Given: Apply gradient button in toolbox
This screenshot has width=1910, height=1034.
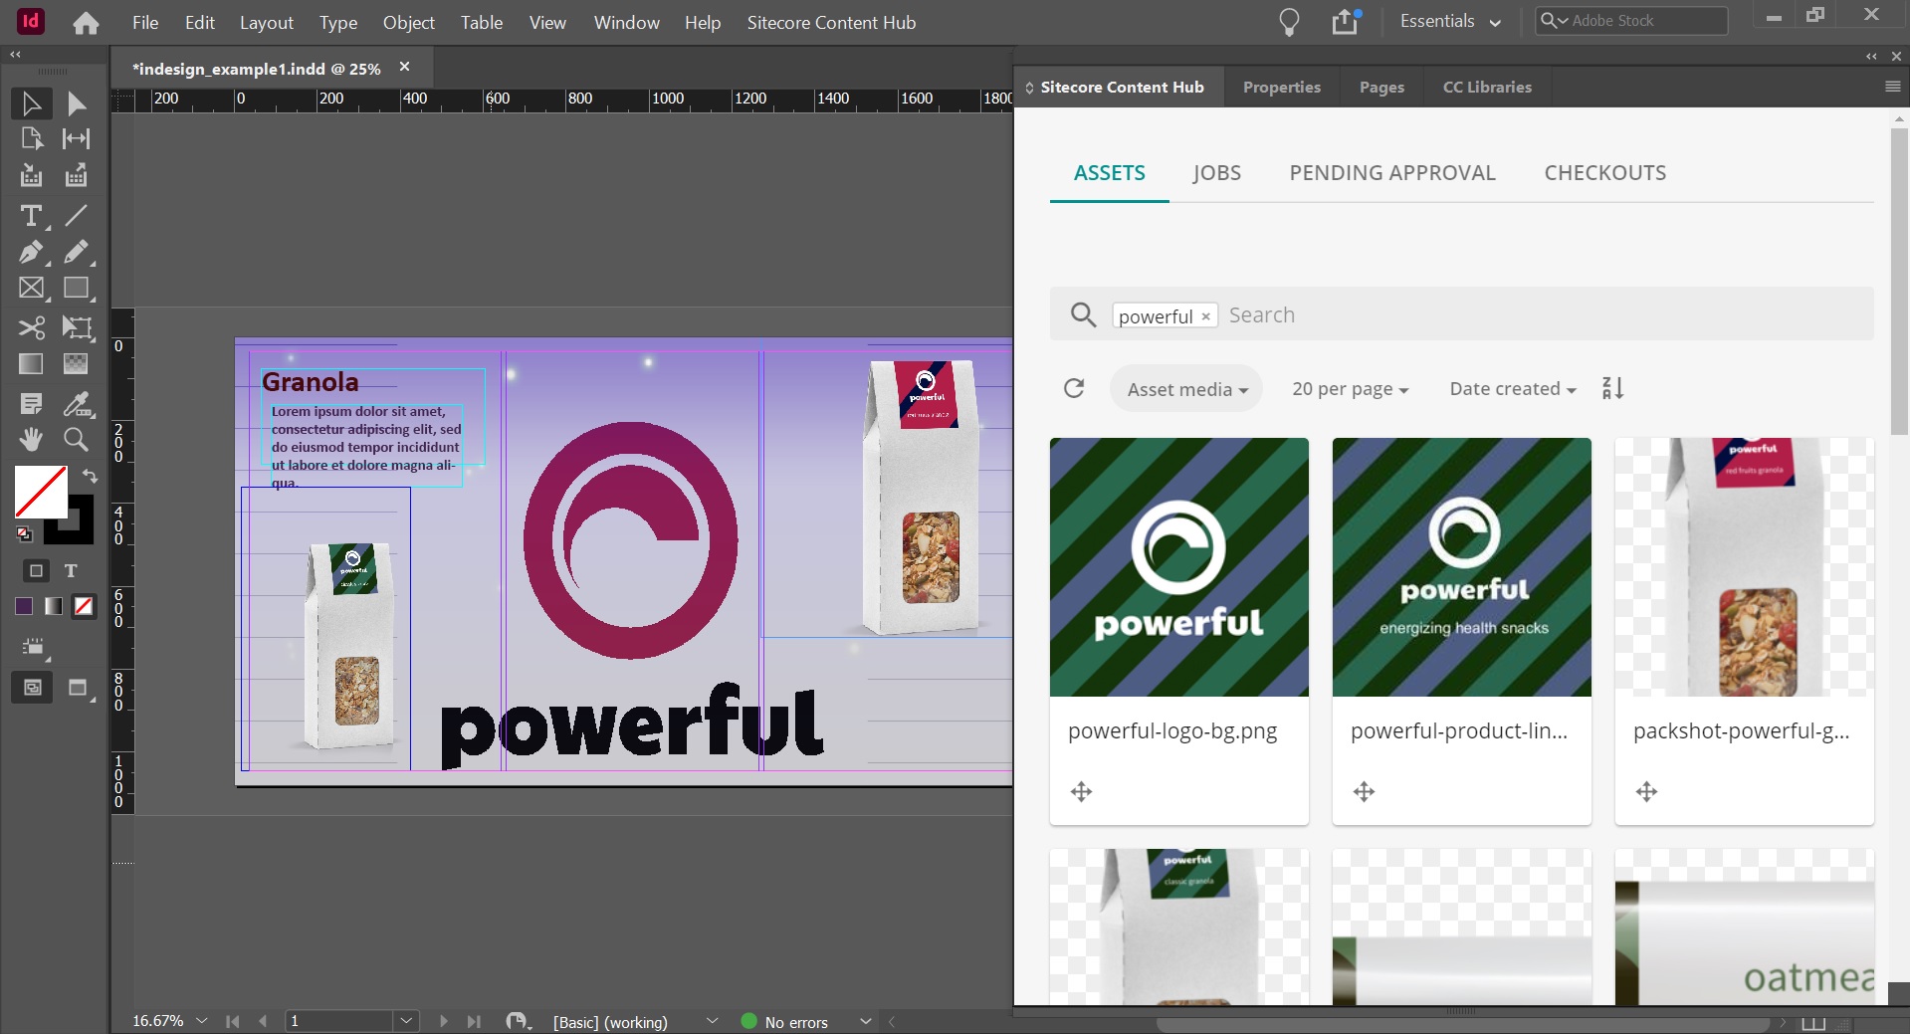Looking at the screenshot, I should coord(54,606).
